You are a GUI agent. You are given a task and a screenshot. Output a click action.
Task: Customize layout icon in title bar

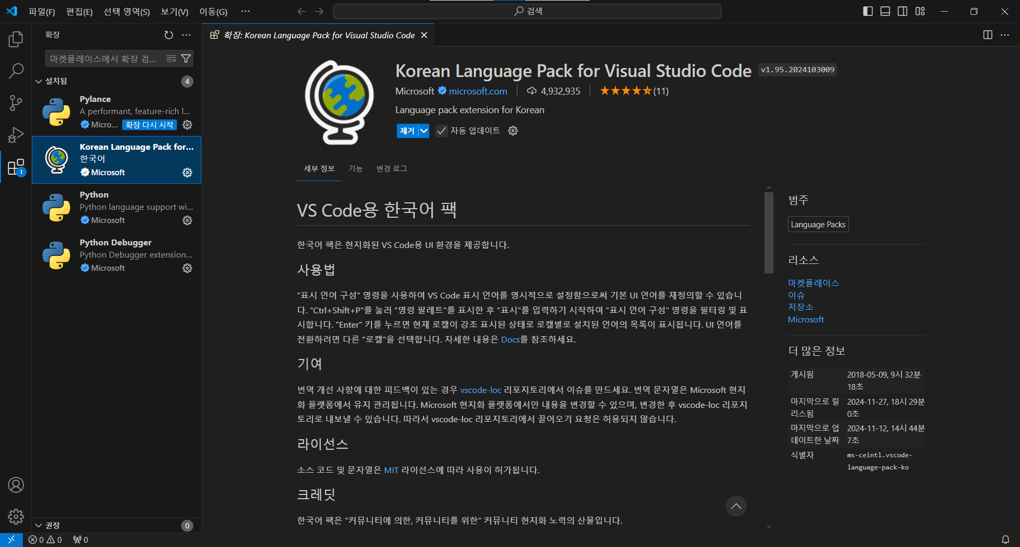920,11
